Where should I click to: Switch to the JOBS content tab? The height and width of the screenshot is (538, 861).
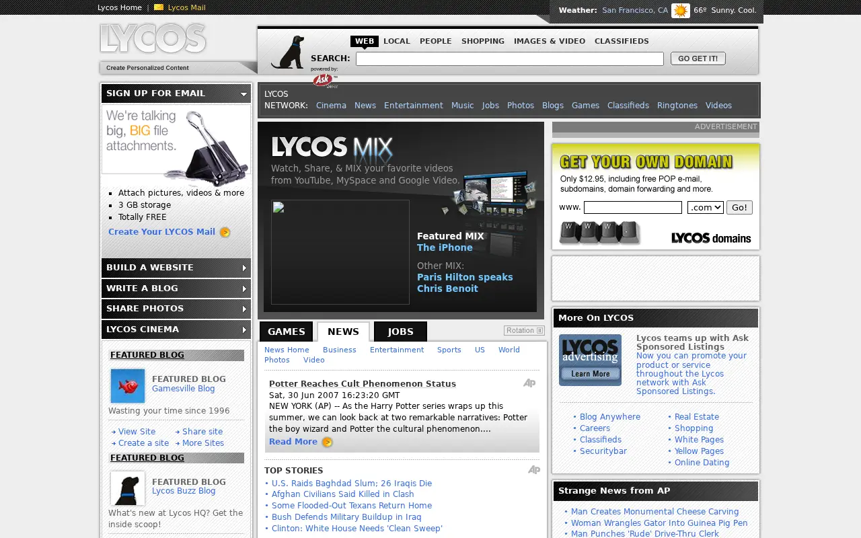click(x=400, y=332)
